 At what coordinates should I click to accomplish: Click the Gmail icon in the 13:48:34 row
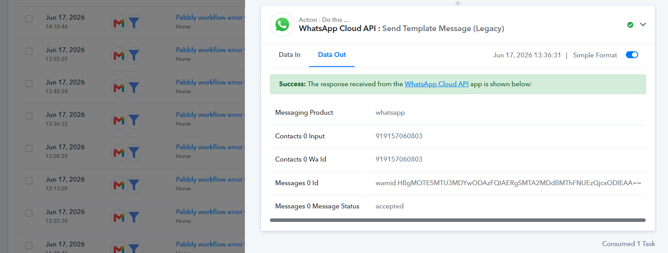point(119,88)
